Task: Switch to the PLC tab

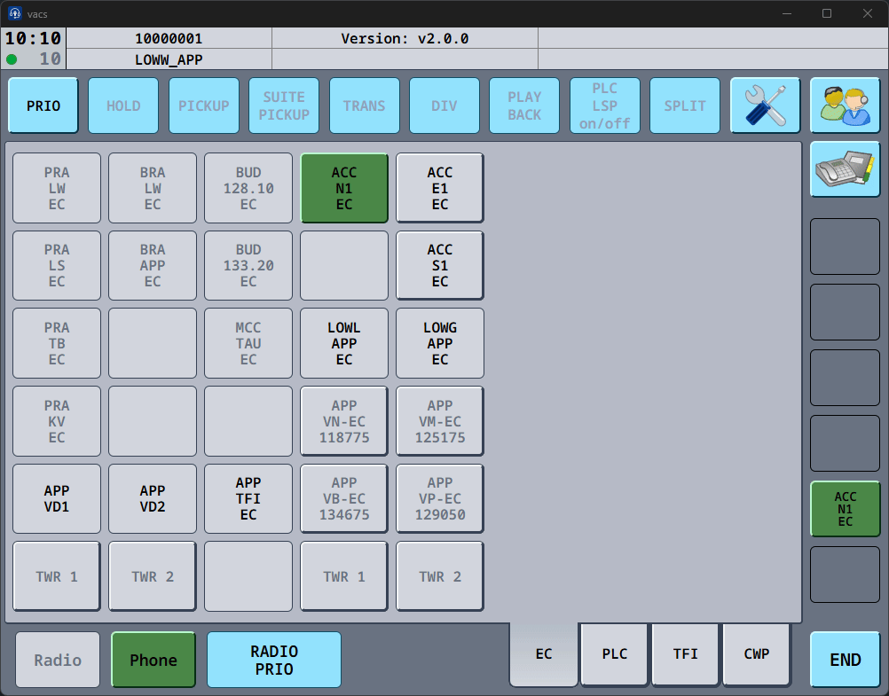Action: 615,654
